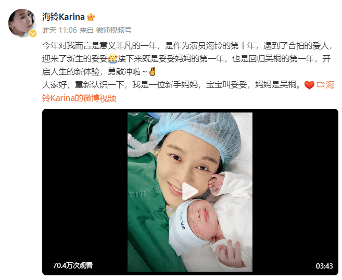The height and width of the screenshot is (280, 342).
Task: Open the profile avatar of 海铃Karina
Action: click(22, 23)
